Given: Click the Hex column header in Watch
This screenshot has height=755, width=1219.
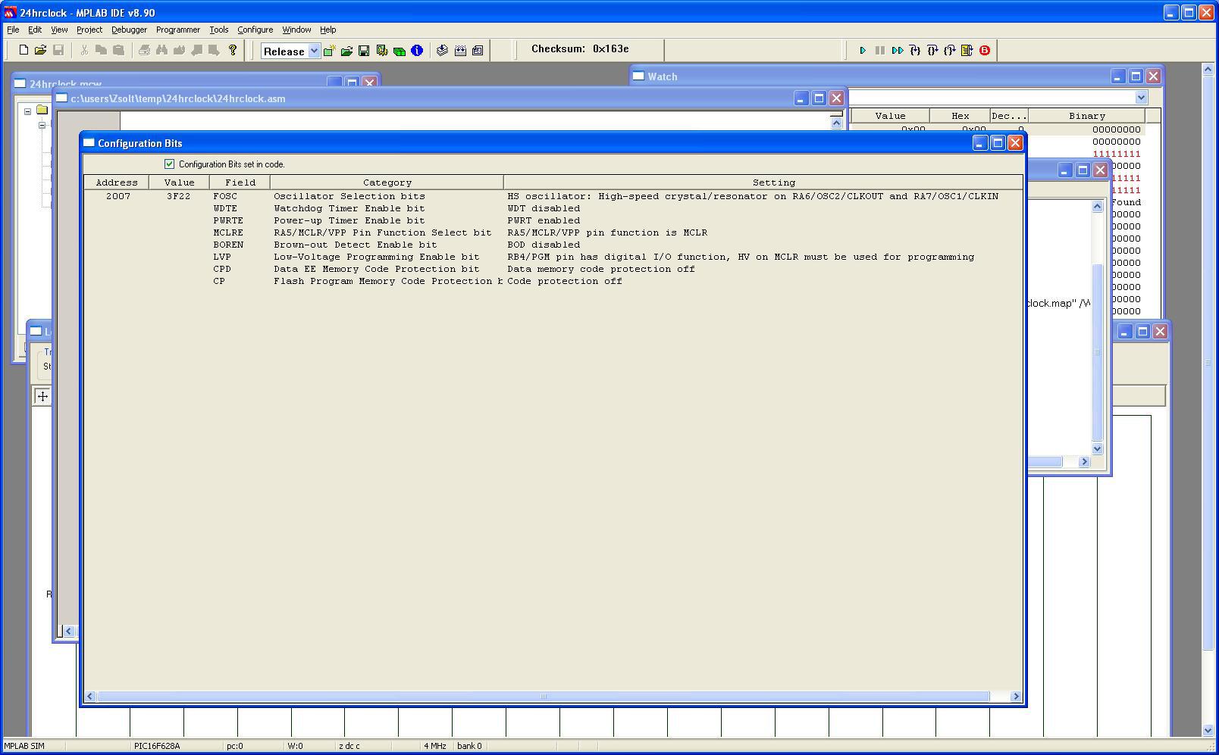Looking at the screenshot, I should pyautogui.click(x=960, y=116).
